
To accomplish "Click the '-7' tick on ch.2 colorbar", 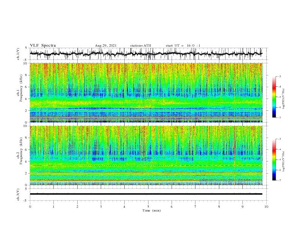I will pyautogui.click(x=280, y=180).
